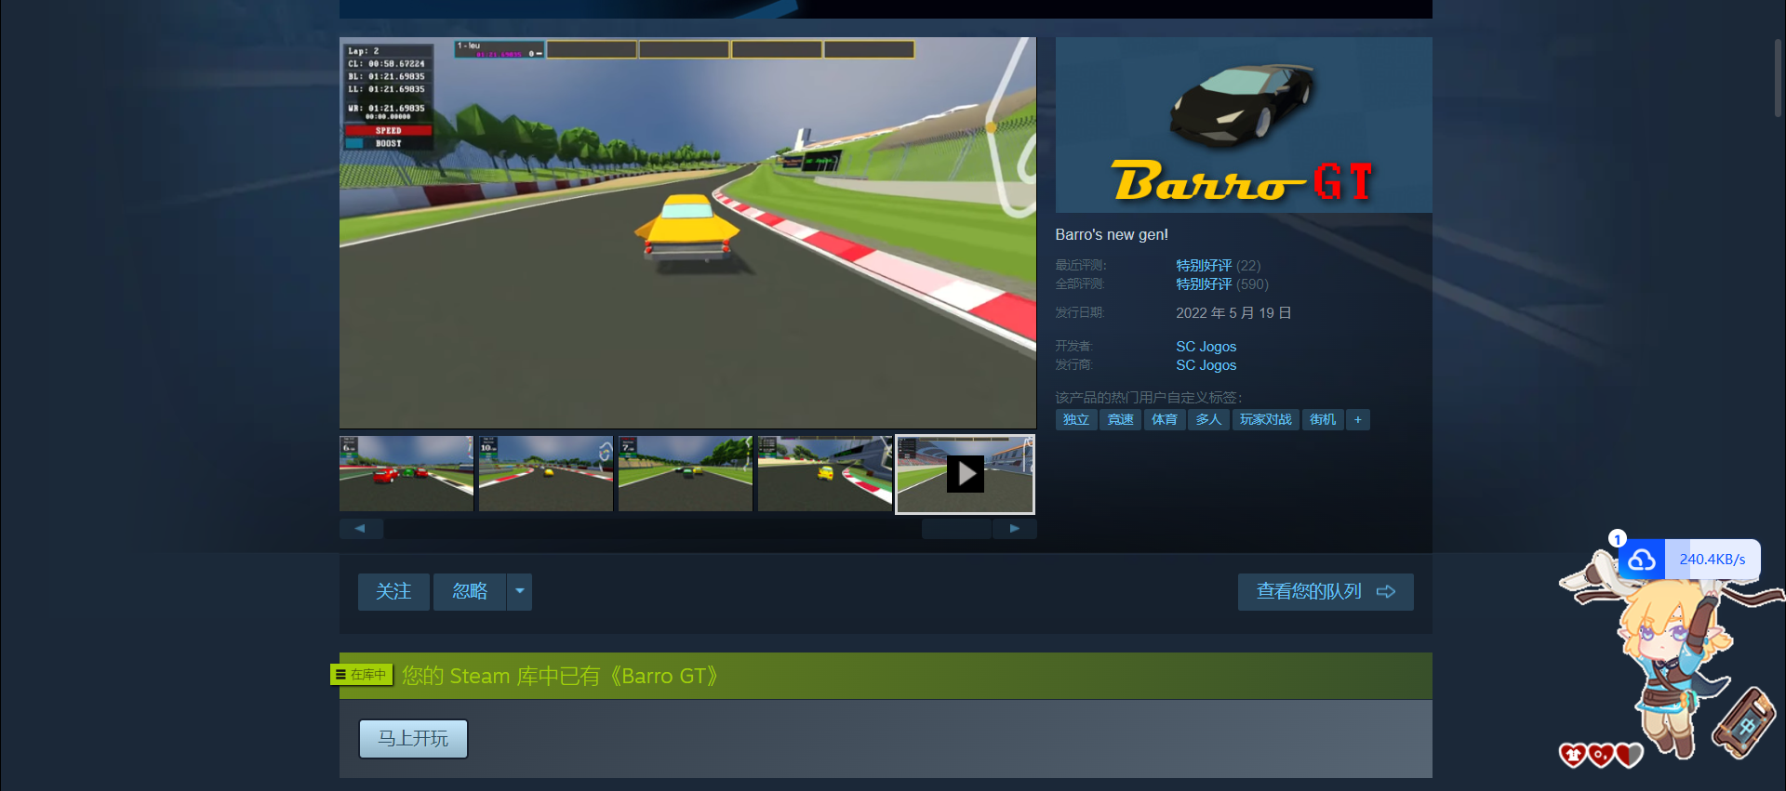Click the page vertical scrollbar

[1779, 79]
